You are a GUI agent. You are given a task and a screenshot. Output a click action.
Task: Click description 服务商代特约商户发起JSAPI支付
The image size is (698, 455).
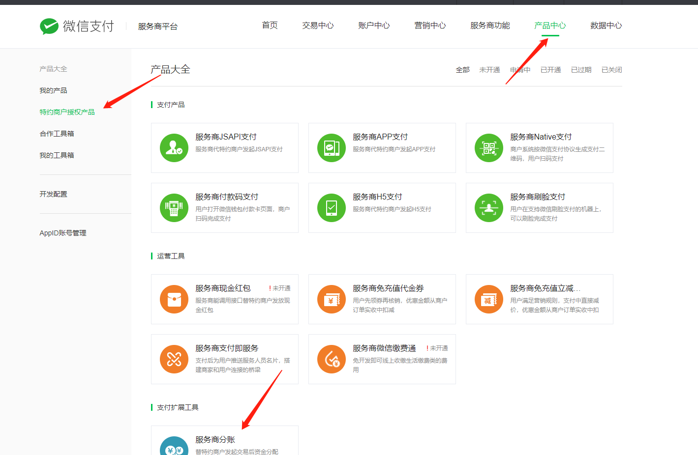tap(239, 149)
